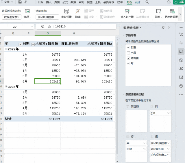Open the 日期 row field dropdown
185x163 pixels.
[x=144, y=149]
